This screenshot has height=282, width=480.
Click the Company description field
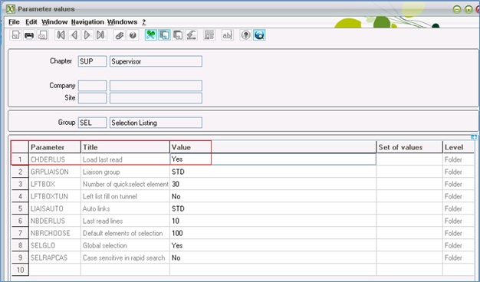point(156,86)
